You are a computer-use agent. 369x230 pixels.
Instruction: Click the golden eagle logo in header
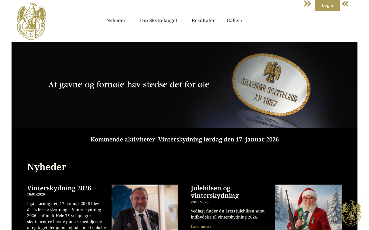[31, 22]
